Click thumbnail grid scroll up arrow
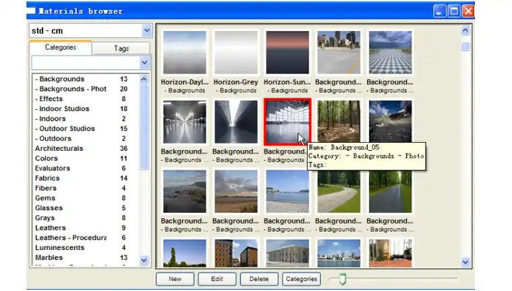The height and width of the screenshot is (291, 512). pos(466,30)
